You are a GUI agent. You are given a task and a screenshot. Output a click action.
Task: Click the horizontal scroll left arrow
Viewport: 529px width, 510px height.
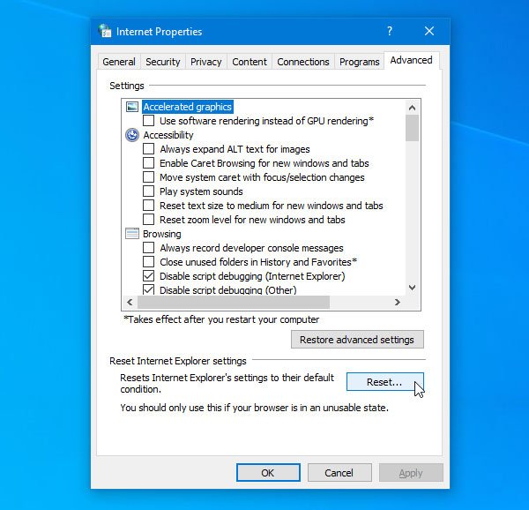click(130, 302)
